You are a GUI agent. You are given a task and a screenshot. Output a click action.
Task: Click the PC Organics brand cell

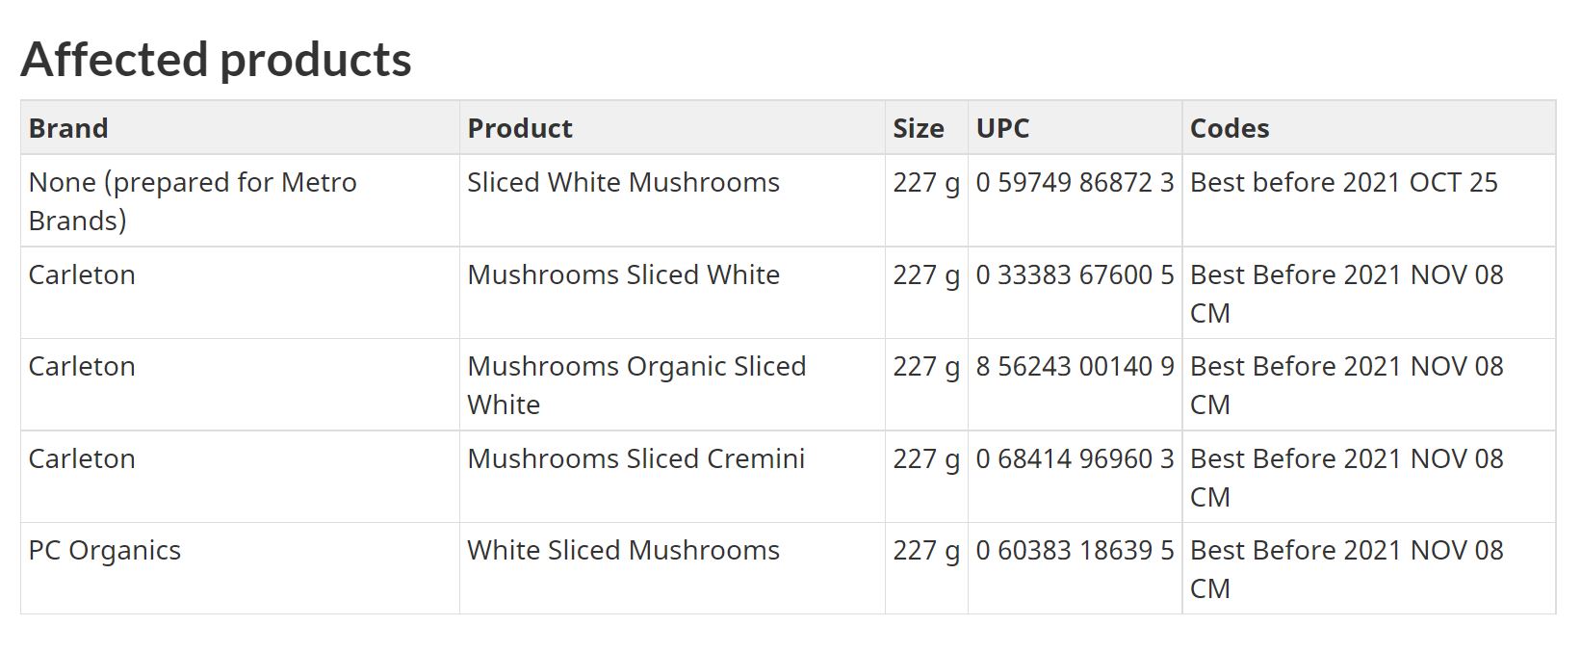pos(240,568)
